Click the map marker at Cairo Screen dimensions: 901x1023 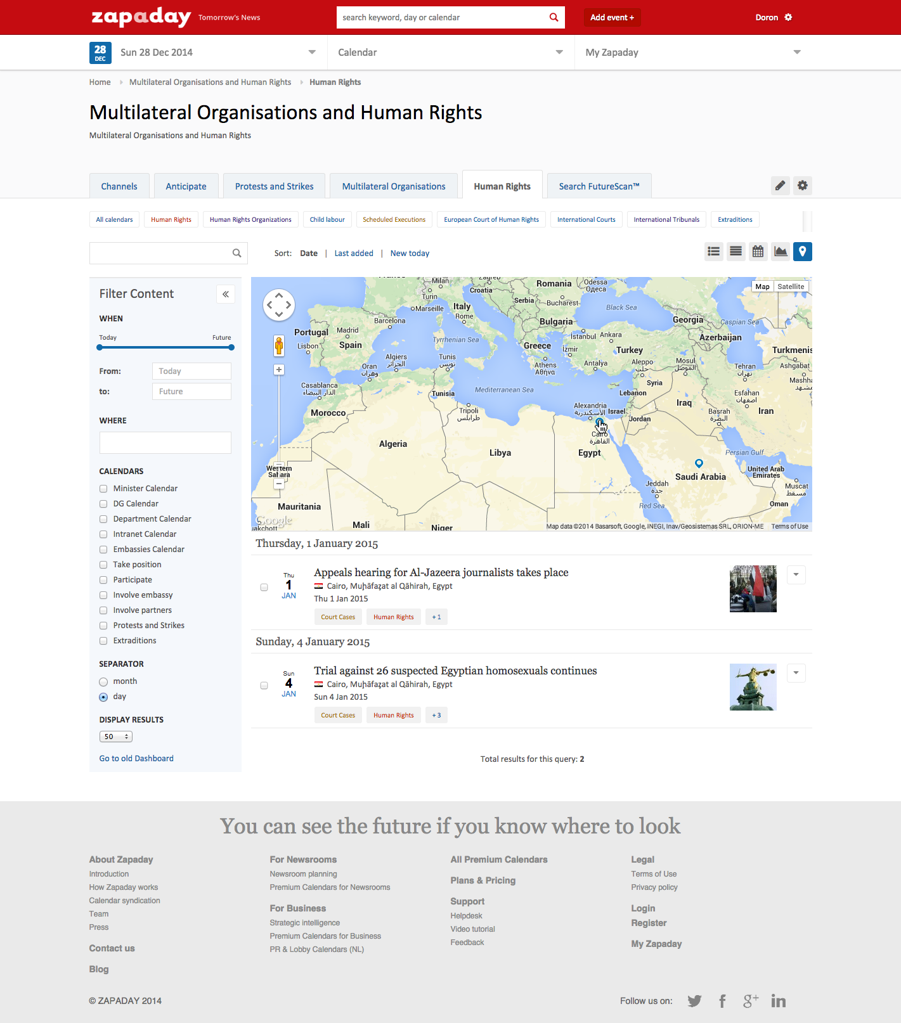coord(599,422)
